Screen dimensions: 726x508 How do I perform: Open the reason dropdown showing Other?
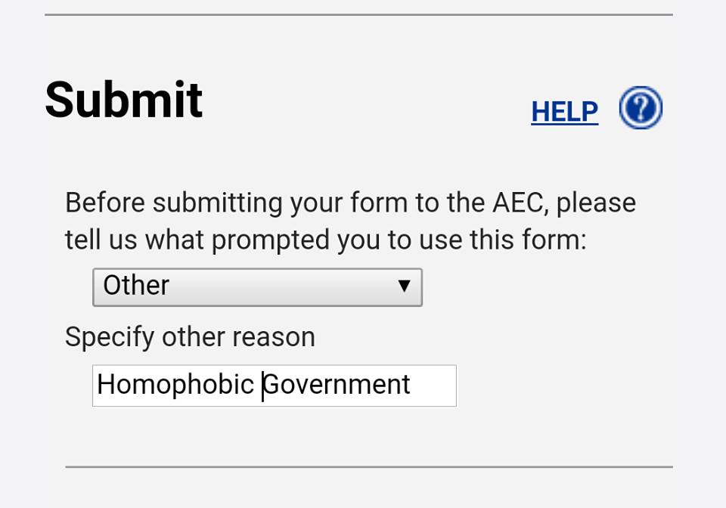point(257,287)
